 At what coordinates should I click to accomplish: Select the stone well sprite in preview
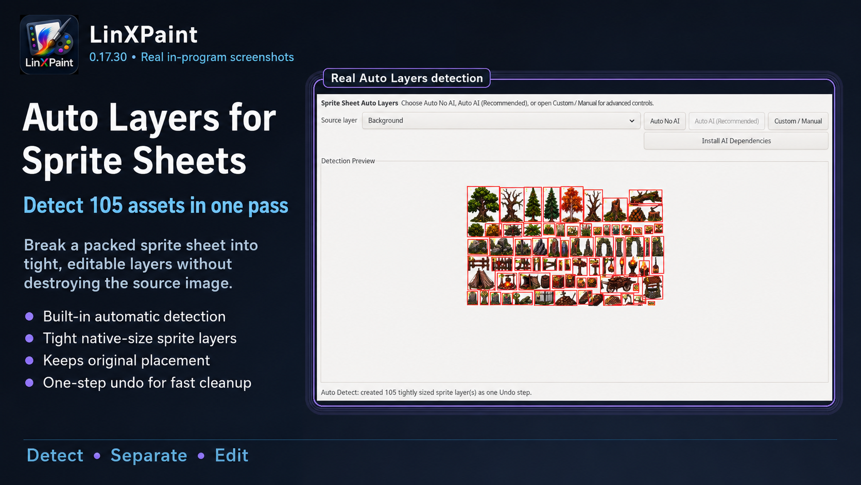point(653,287)
